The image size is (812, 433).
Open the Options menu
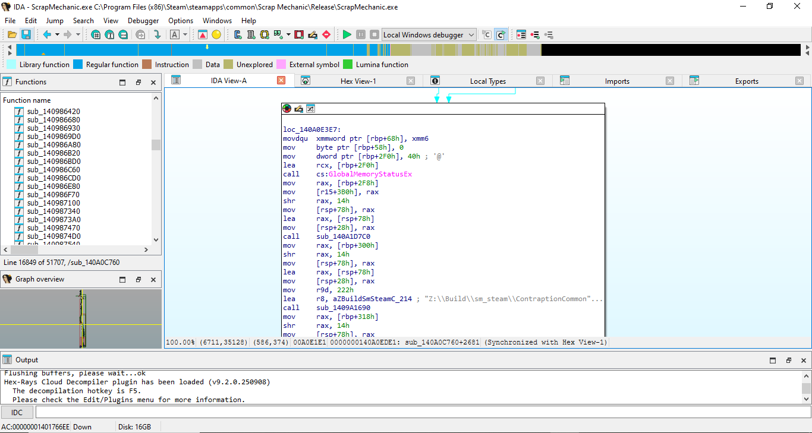tap(181, 20)
